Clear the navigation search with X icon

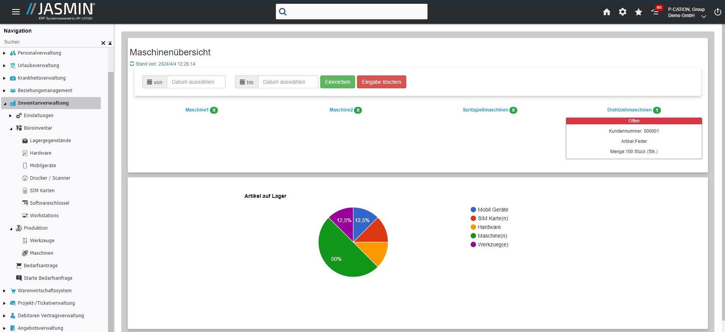(x=103, y=43)
